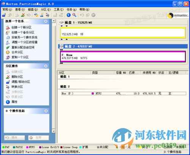The width and height of the screenshot is (190, 155).
Task: Open the 分区 menu
Action: (x=46, y=9)
